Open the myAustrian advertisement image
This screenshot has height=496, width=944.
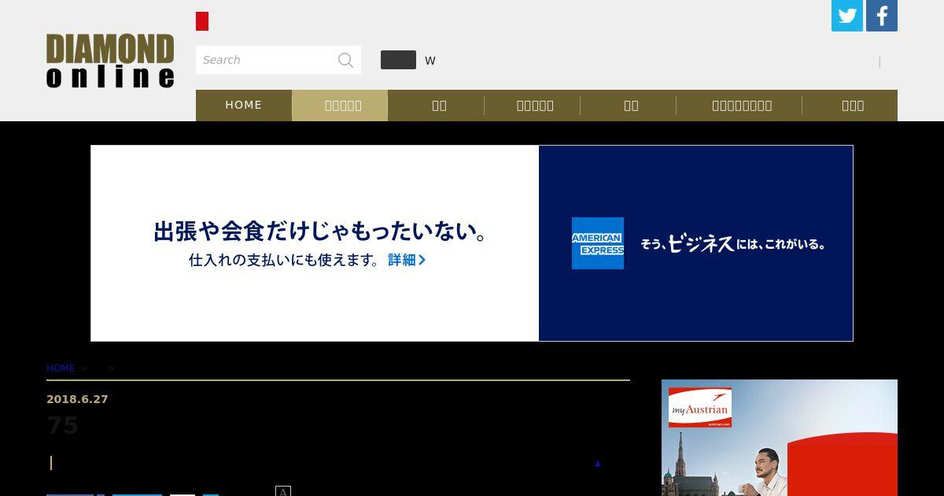click(x=780, y=438)
